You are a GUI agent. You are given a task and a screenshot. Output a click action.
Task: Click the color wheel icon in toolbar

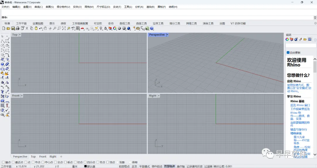click(x=115, y=28)
